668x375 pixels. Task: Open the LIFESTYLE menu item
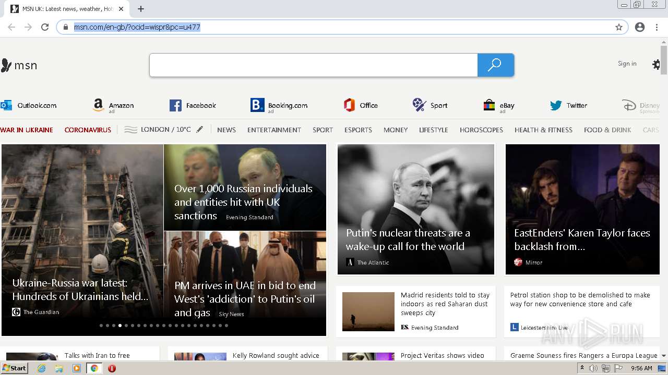click(434, 130)
